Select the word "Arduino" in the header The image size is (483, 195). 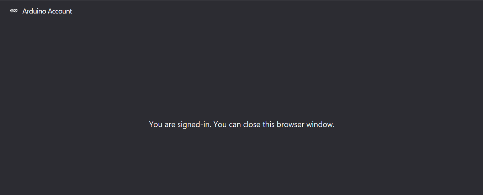click(34, 11)
